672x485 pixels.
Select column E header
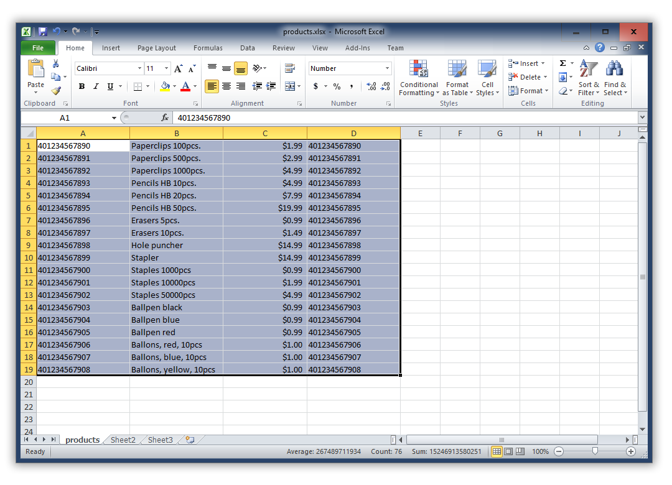(420, 133)
